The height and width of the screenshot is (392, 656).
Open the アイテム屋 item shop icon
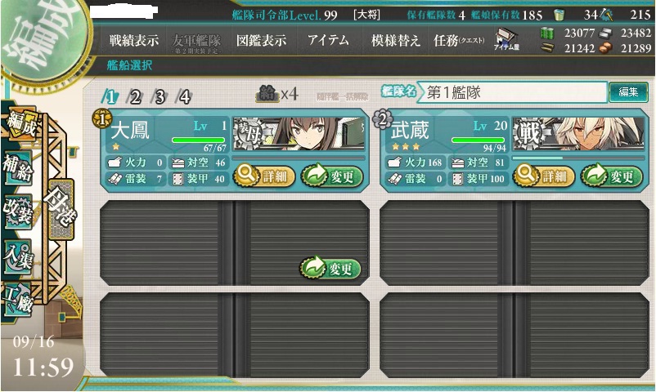click(505, 40)
